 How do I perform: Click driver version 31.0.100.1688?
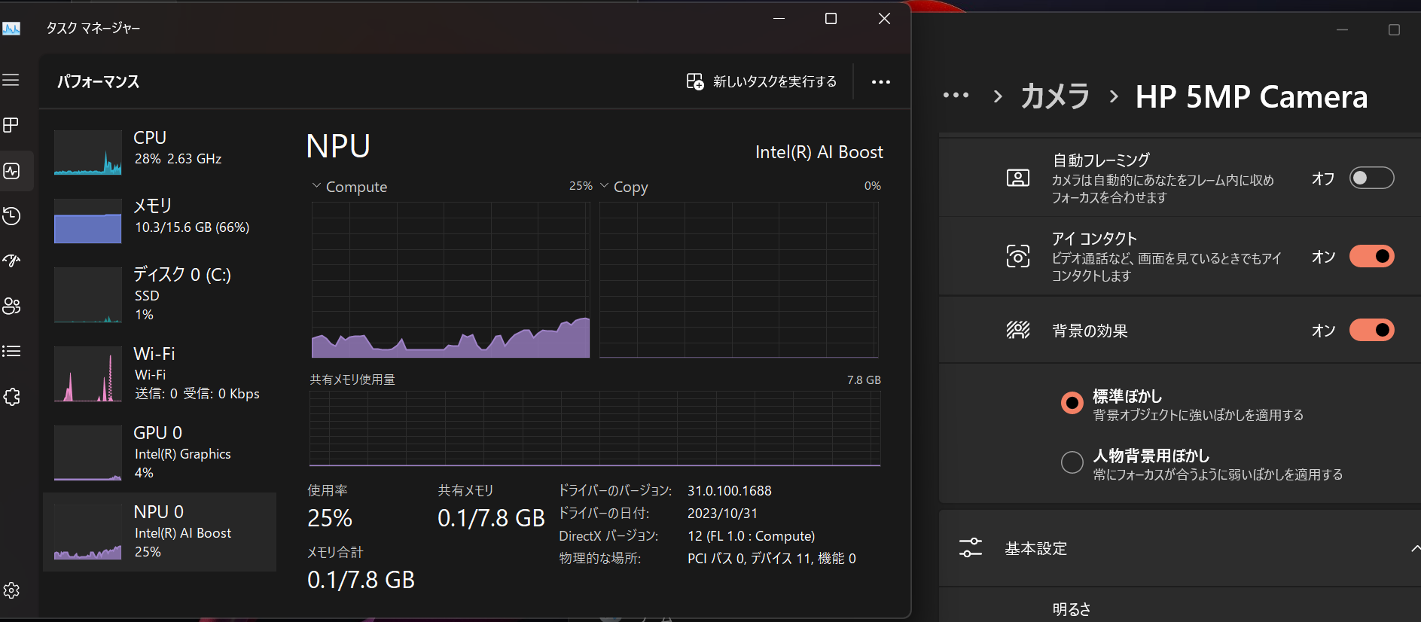(x=730, y=491)
